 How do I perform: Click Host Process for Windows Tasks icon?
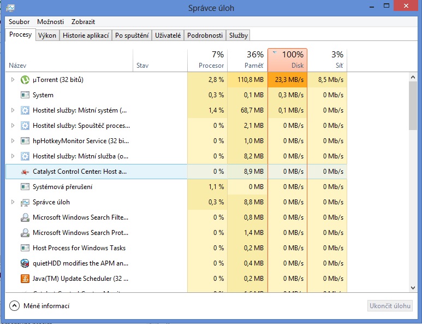pyautogui.click(x=25, y=248)
